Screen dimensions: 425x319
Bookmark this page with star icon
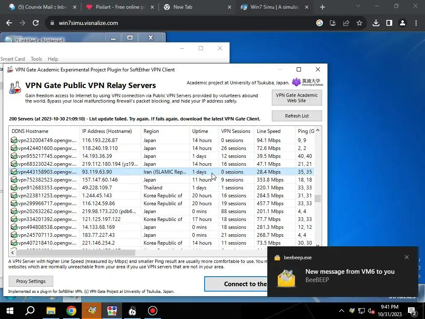[359, 23]
